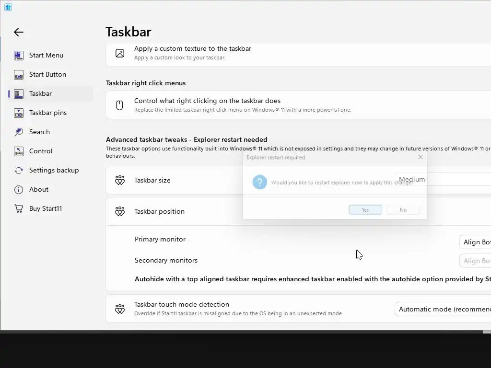Go back using the arrow icon
491x368 pixels.
point(19,32)
